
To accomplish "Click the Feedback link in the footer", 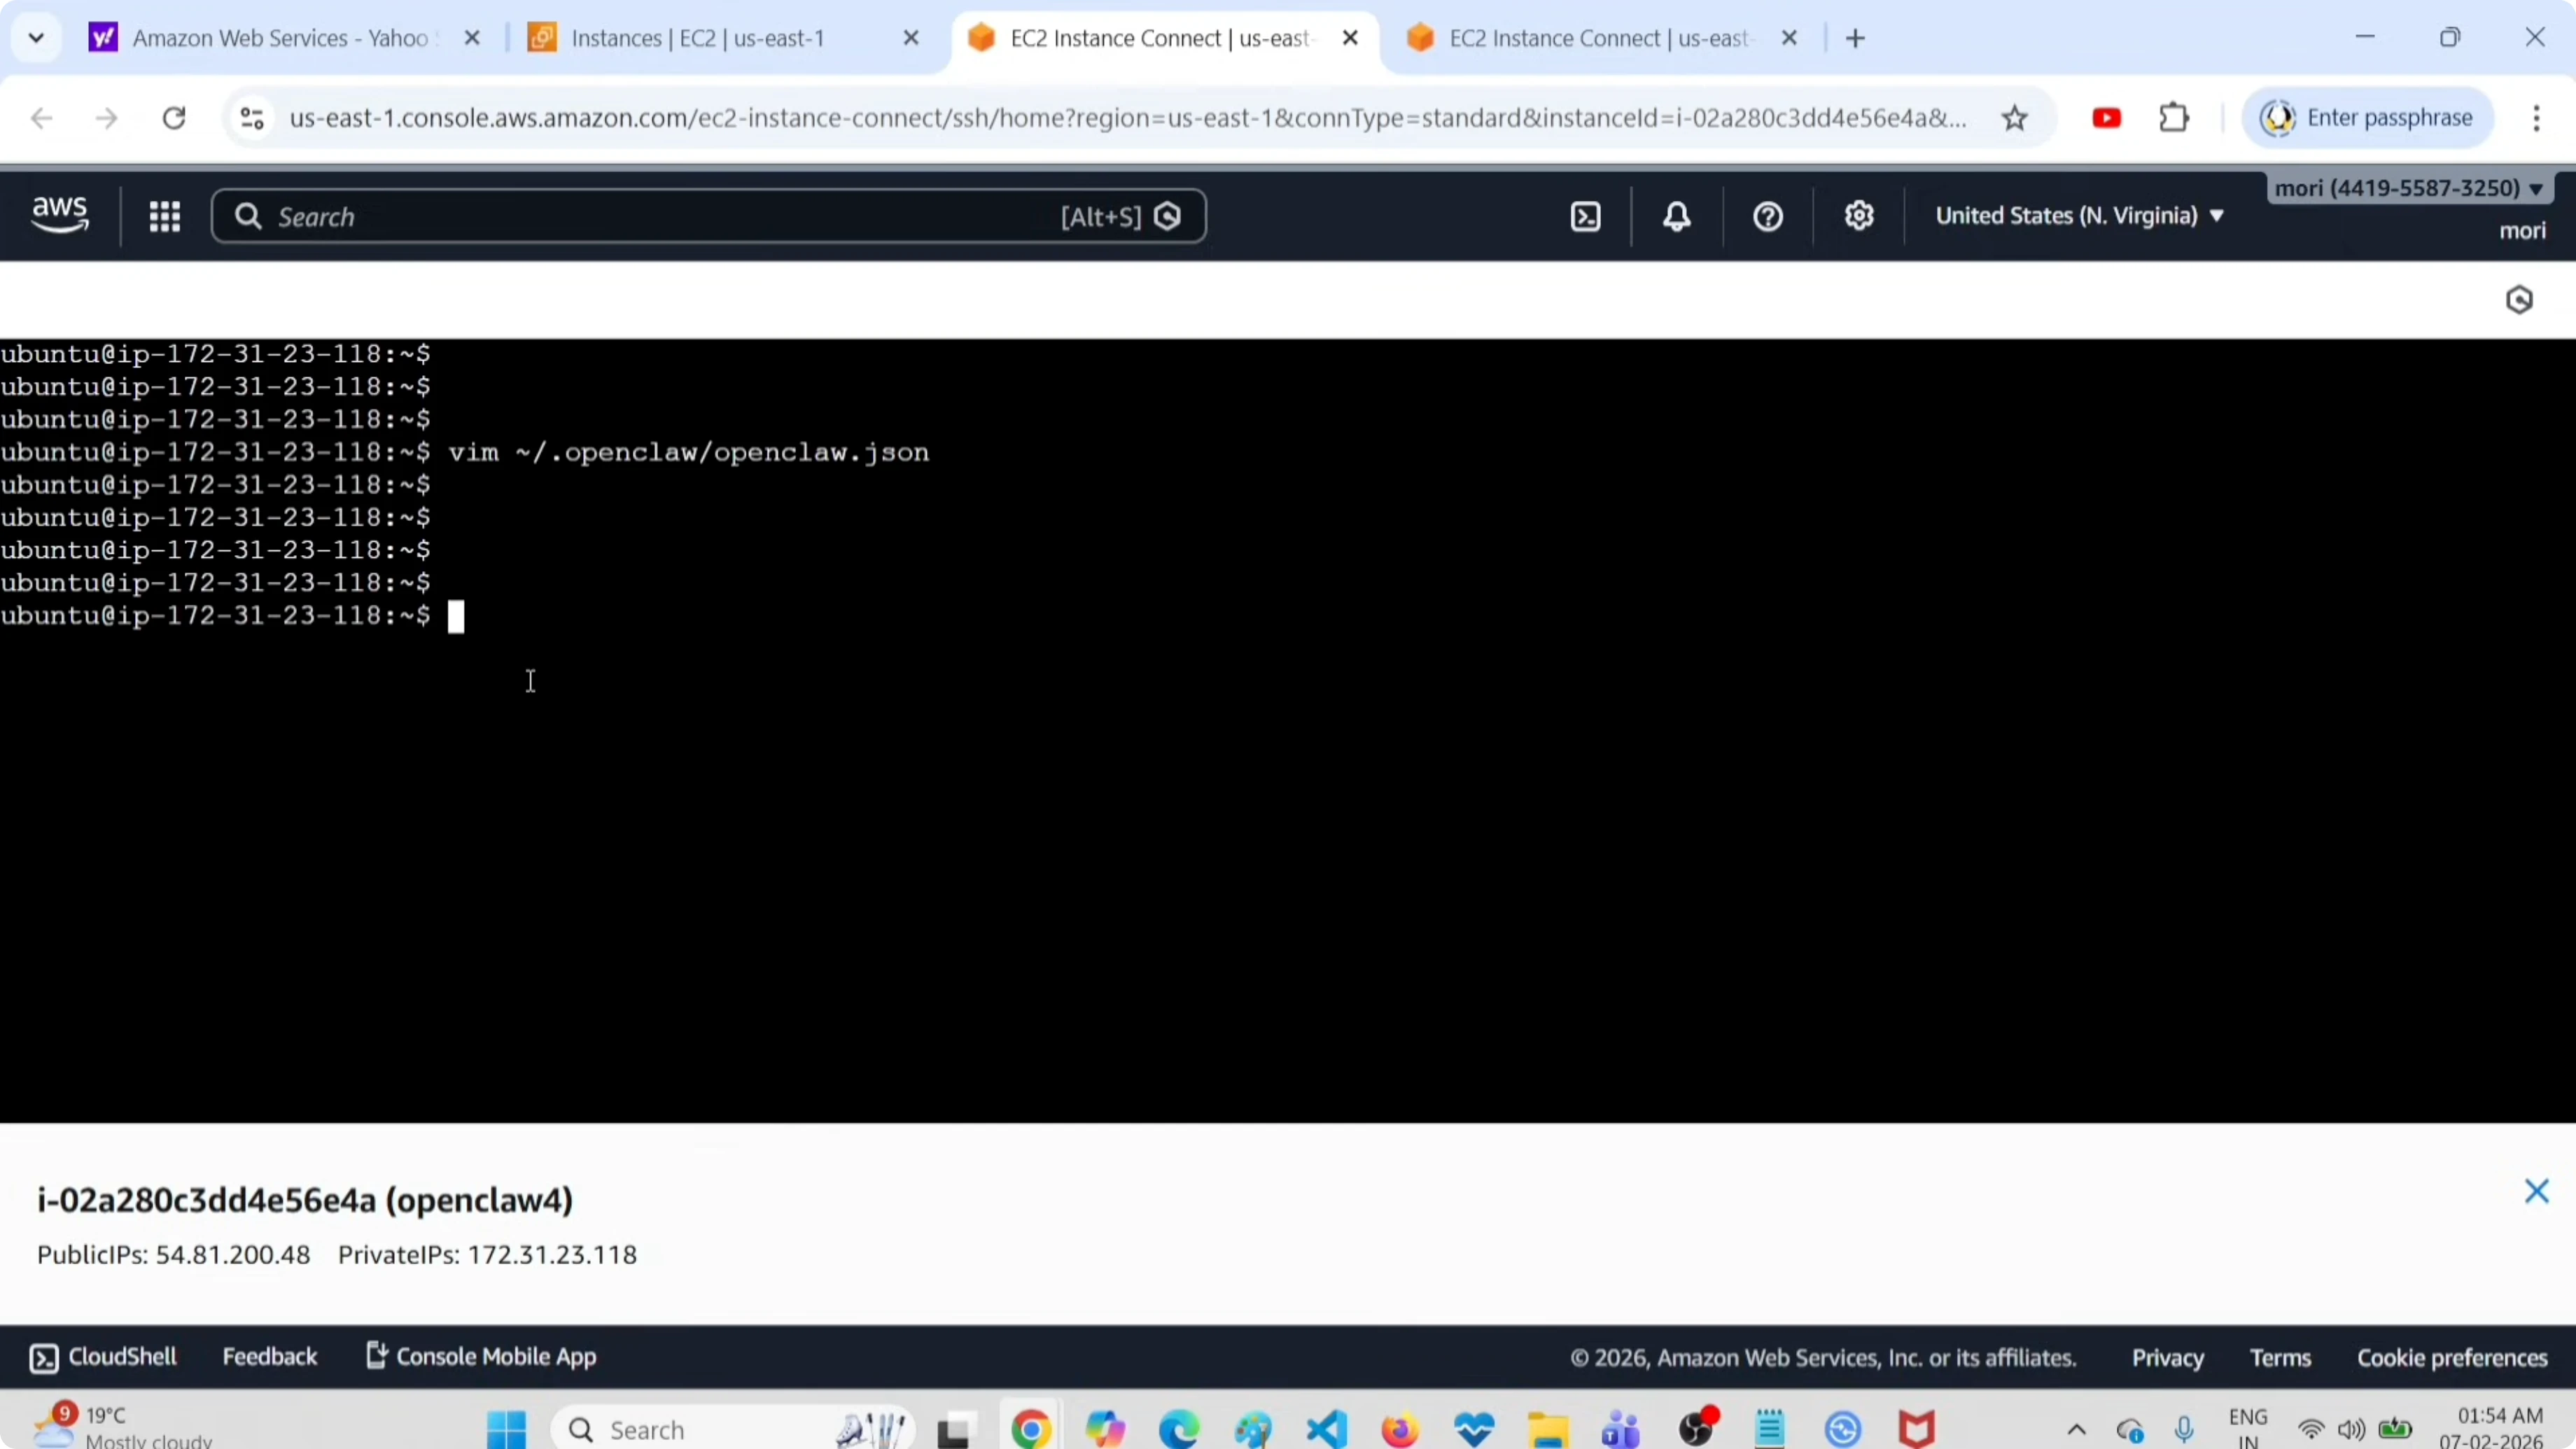I will (x=269, y=1357).
